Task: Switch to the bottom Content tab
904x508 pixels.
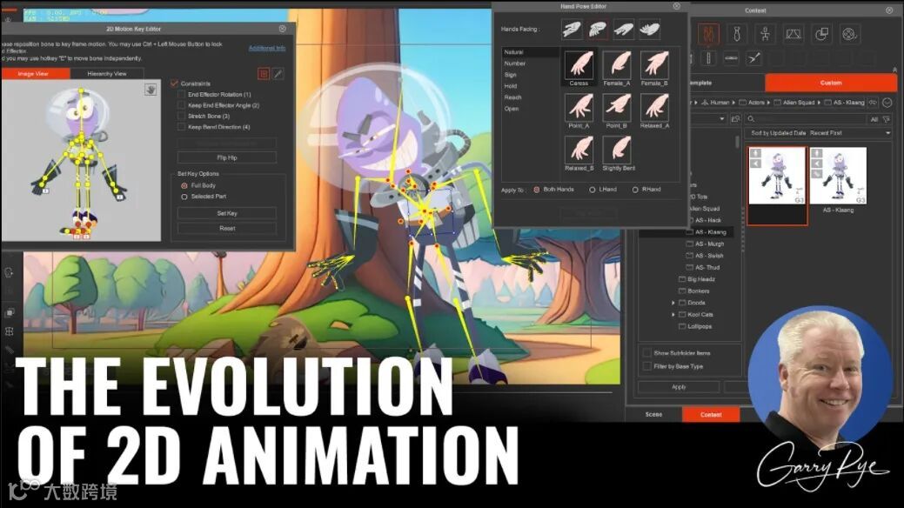Action: pos(711,415)
